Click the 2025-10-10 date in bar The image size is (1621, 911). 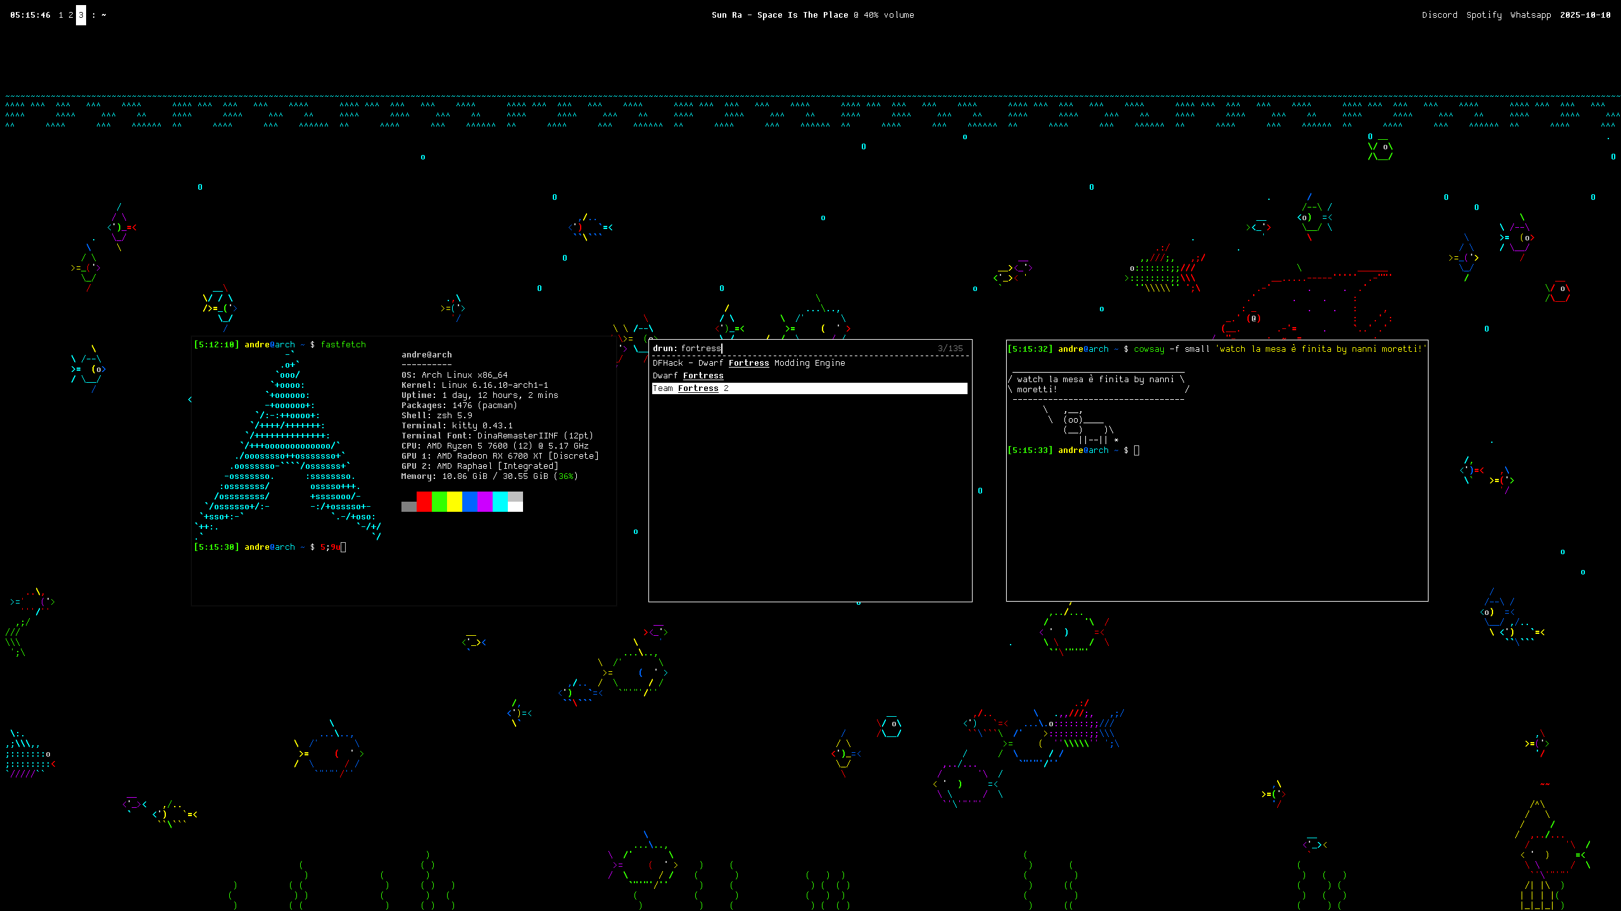1585,15
